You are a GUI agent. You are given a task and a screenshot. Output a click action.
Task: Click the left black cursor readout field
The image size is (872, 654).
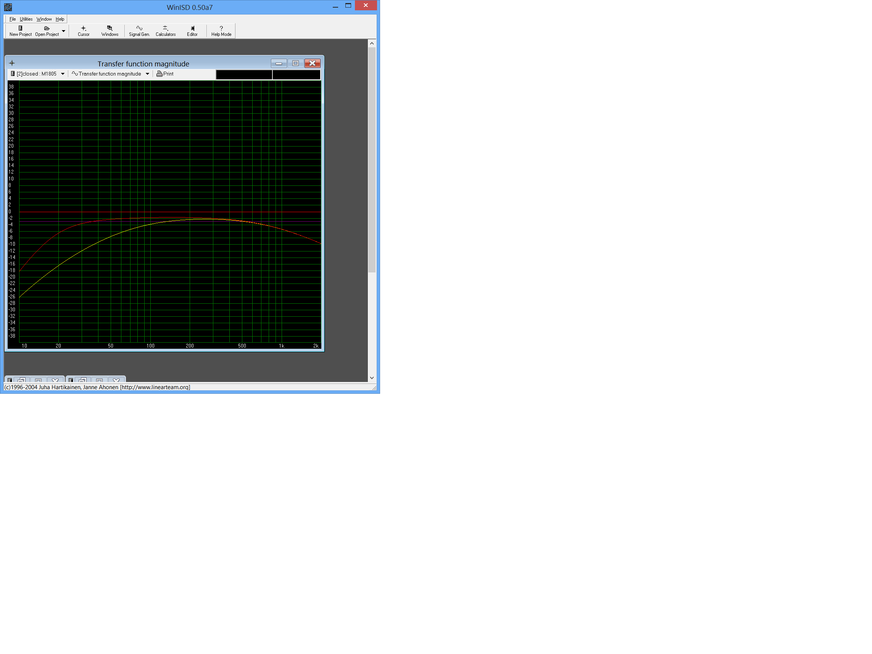click(244, 74)
